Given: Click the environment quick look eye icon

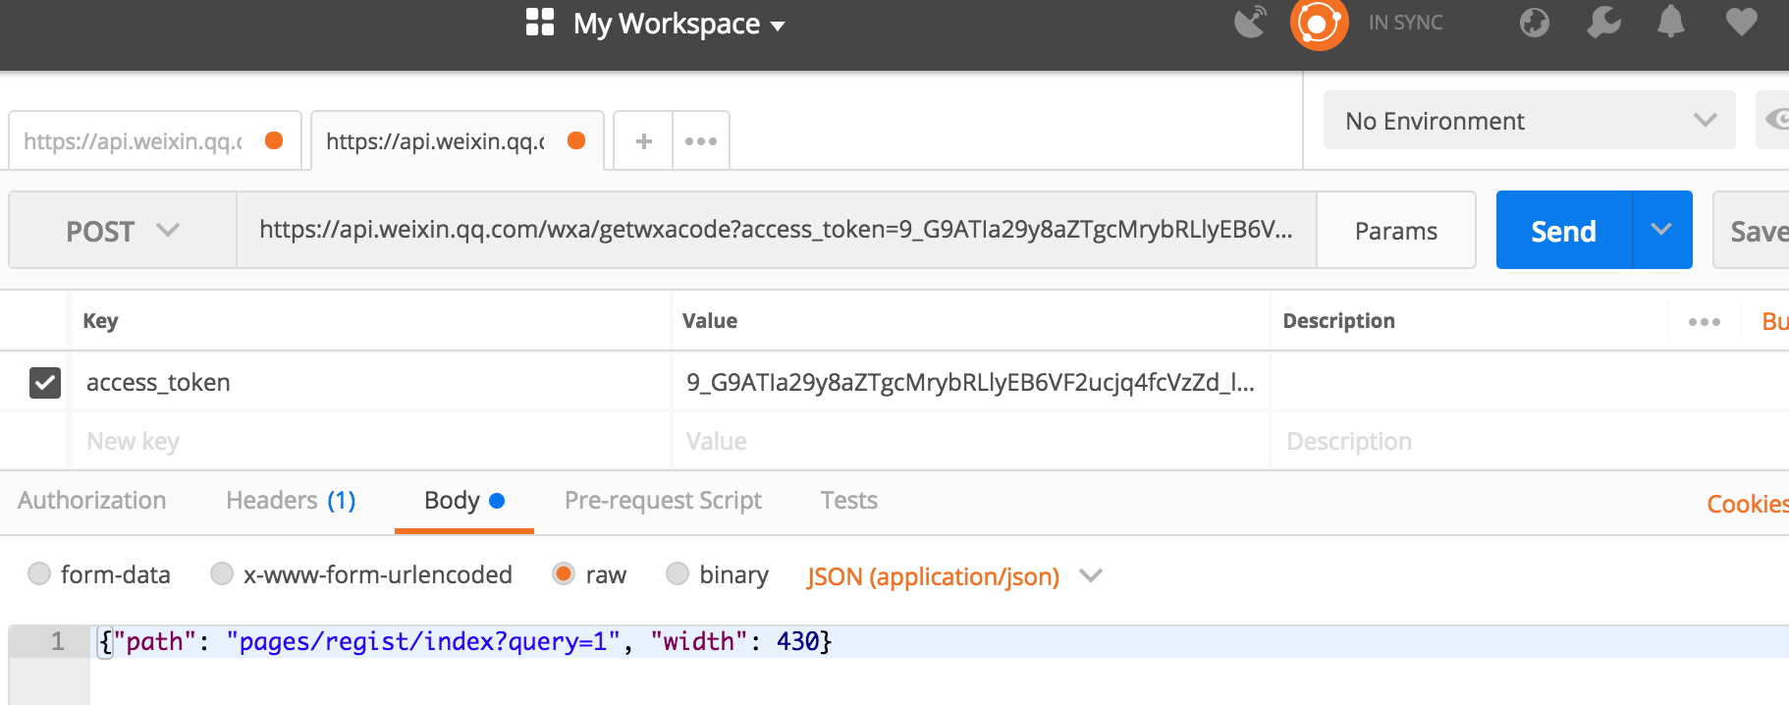Looking at the screenshot, I should [x=1775, y=120].
